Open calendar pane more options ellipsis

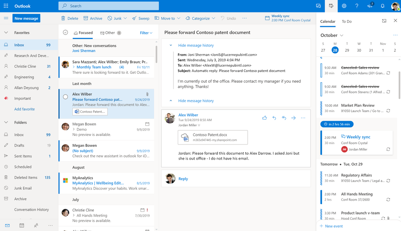(395, 35)
